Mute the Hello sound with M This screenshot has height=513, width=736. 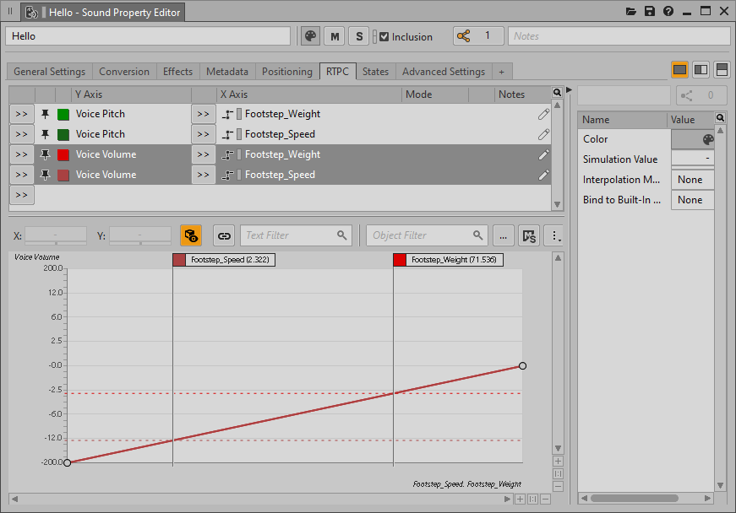tap(335, 36)
